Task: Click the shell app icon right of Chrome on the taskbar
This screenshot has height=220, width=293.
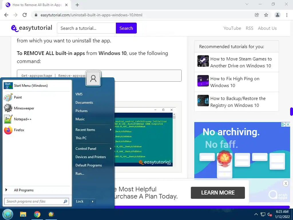Action: point(51,214)
